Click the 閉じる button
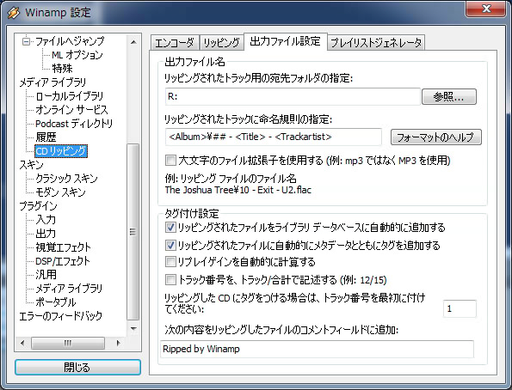The width and height of the screenshot is (512, 390). click(77, 368)
